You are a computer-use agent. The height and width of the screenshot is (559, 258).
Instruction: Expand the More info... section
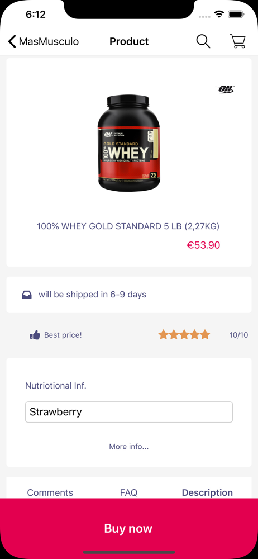(129, 446)
